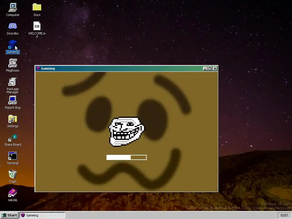Click the Gameing window title text
Screen dimensions: 292x219
[x=48, y=68]
